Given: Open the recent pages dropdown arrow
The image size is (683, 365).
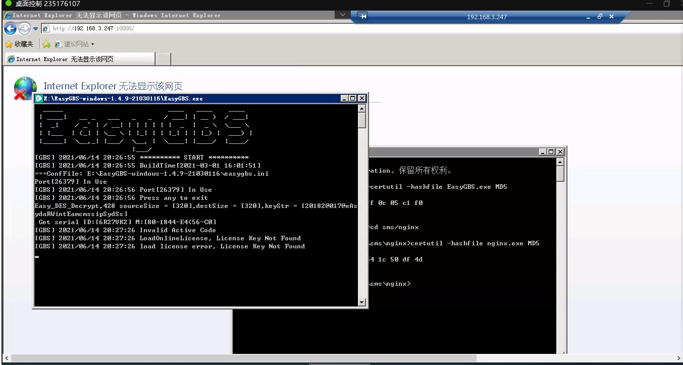Looking at the screenshot, I should click(35, 29).
